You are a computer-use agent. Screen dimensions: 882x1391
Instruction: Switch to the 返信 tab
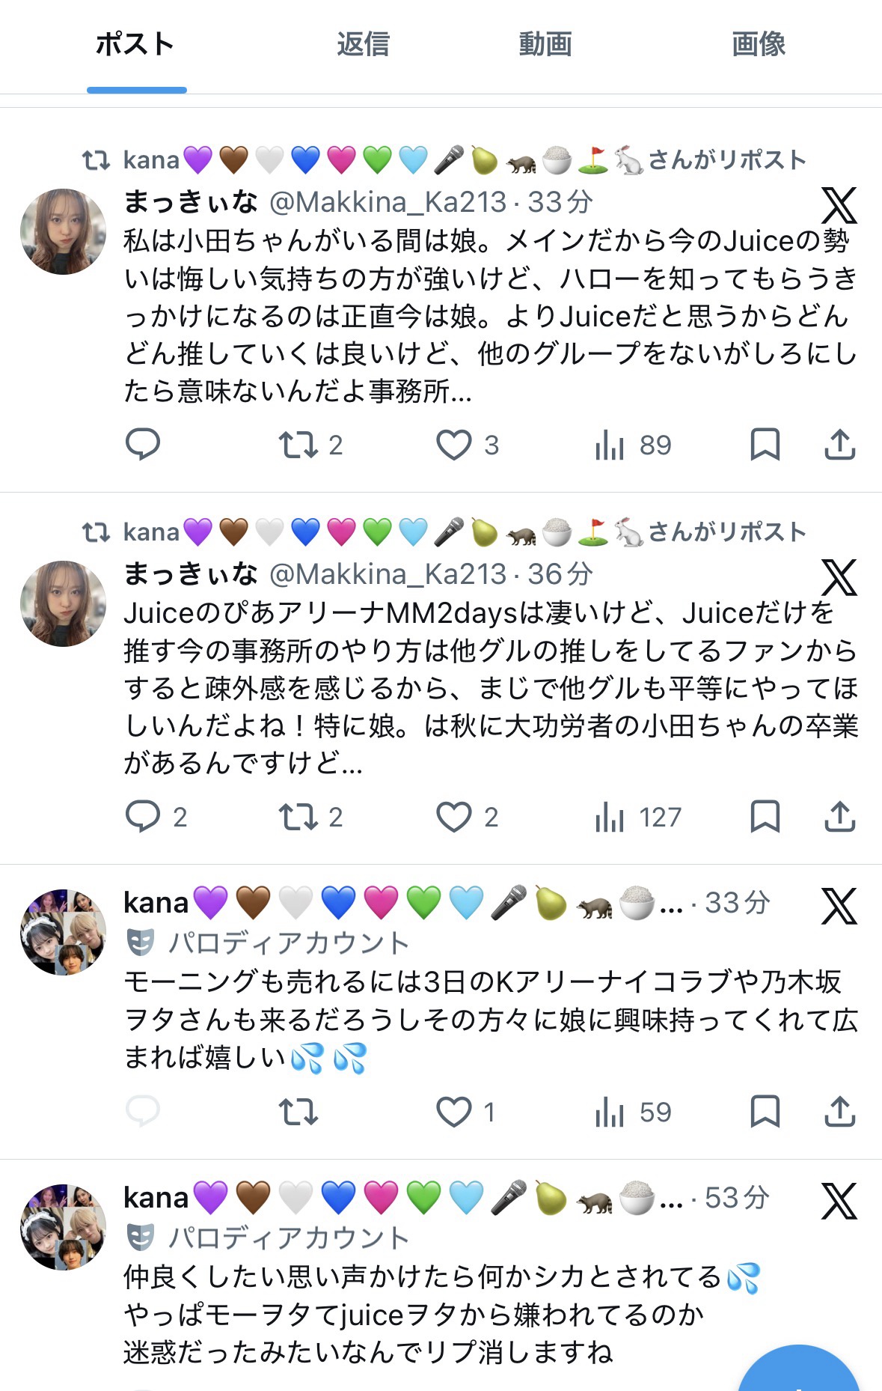tap(363, 45)
